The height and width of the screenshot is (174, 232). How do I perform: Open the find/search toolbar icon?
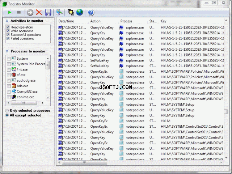click(x=59, y=12)
